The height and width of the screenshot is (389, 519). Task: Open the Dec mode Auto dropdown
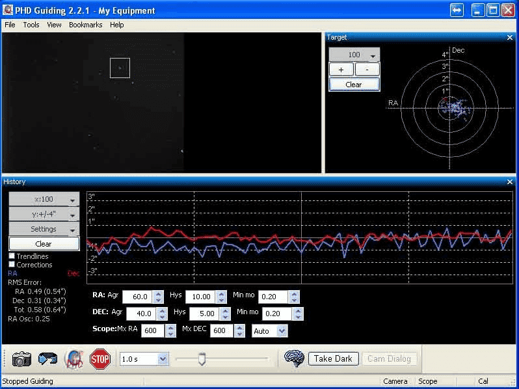click(282, 331)
